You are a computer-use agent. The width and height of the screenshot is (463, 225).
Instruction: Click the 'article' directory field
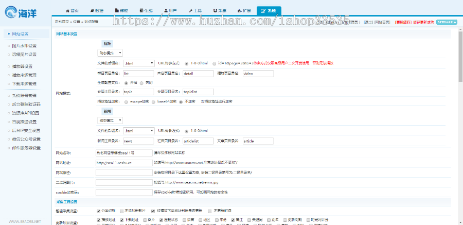pyautogui.click(x=258, y=141)
